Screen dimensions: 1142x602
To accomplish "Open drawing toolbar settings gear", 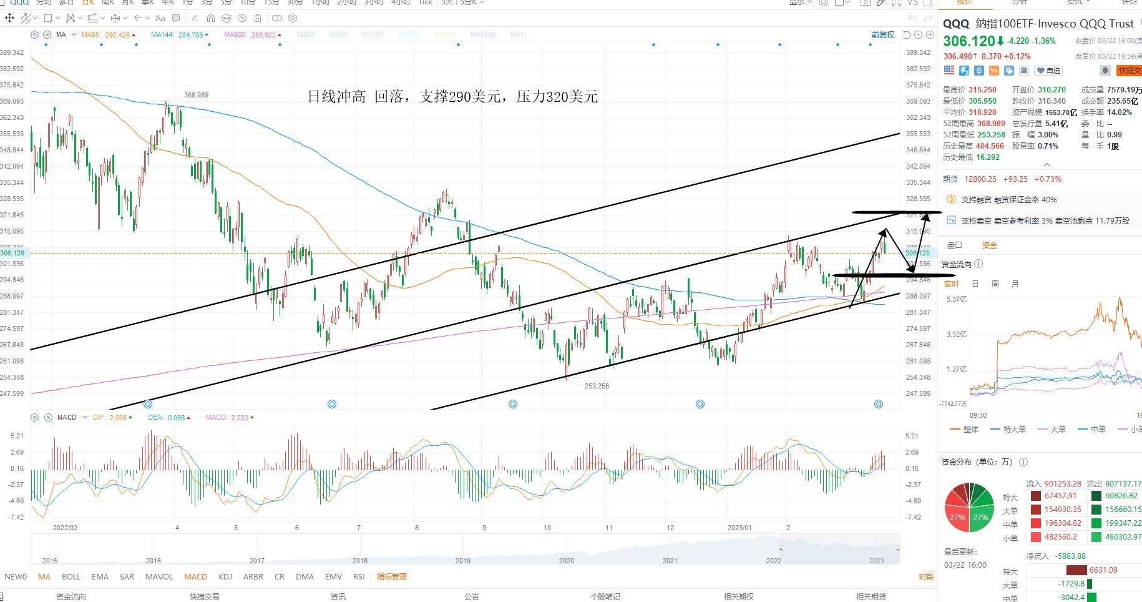I will (293, 18).
